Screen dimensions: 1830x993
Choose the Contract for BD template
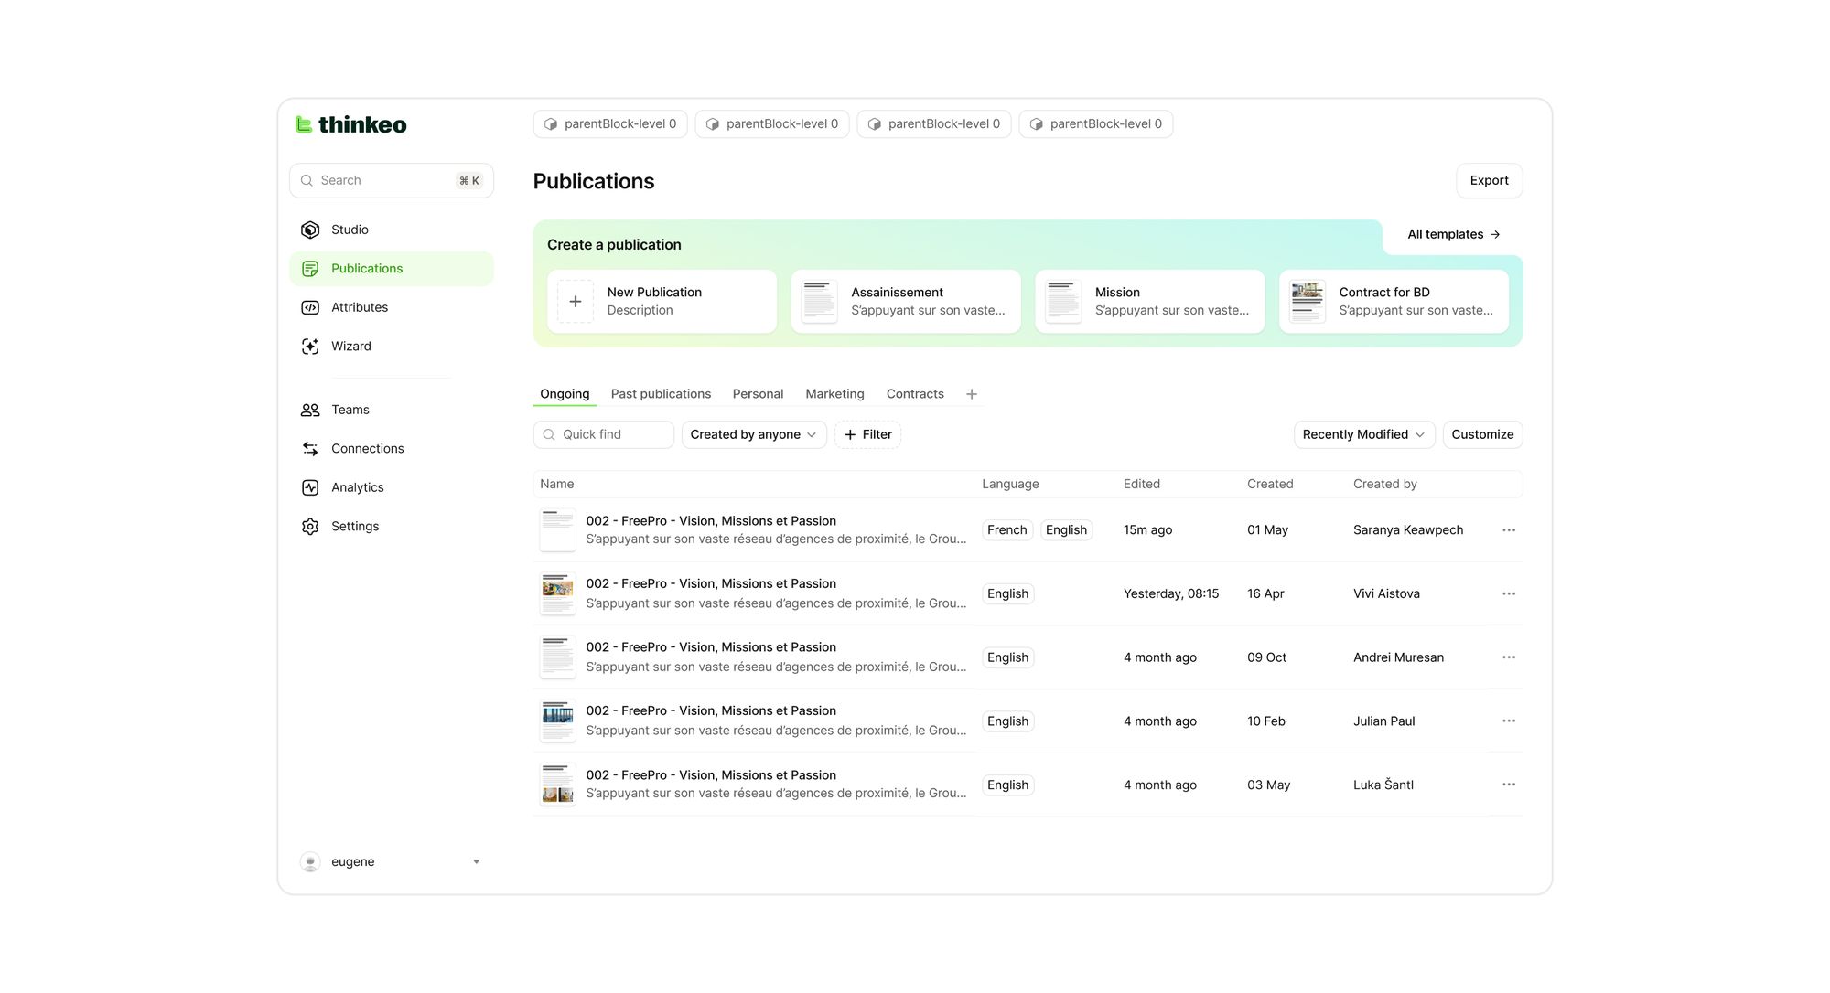coord(1394,302)
